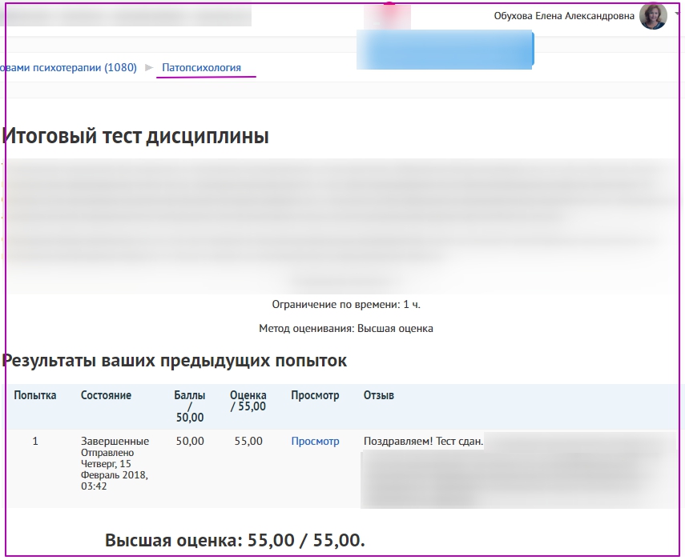Click the Оценка / 55,00 column header
Screen dimensions: 685x560
(248, 401)
